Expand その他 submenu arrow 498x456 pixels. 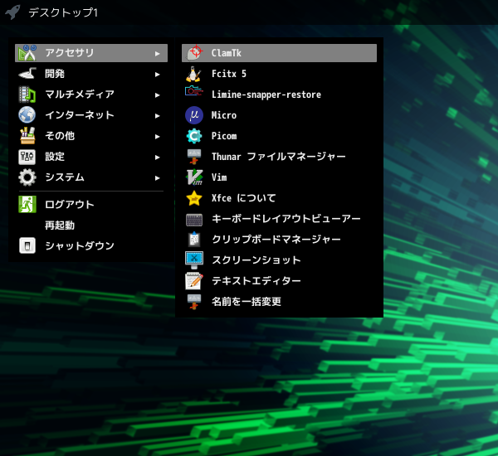coord(157,137)
